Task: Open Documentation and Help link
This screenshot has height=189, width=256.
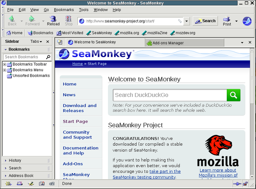Action: (x=81, y=151)
